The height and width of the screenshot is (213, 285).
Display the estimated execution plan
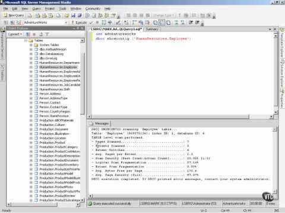click(104, 22)
